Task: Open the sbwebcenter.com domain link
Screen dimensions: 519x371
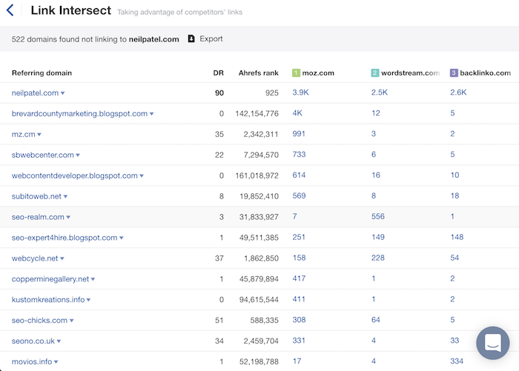Action: 43,155
